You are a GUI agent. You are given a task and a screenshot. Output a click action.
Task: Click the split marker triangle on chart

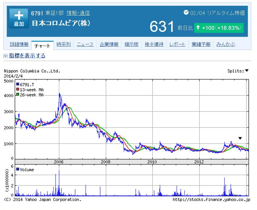(240, 138)
